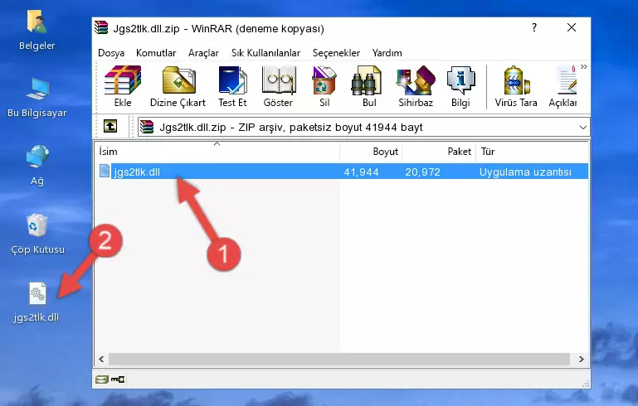Click the horizontal scrollbar track
The width and height of the screenshot is (638, 406).
pyautogui.click(x=338, y=359)
